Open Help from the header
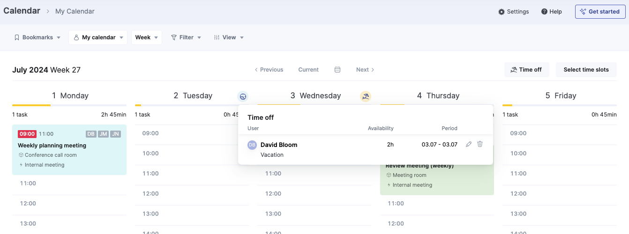The height and width of the screenshot is (234, 629). (x=551, y=12)
